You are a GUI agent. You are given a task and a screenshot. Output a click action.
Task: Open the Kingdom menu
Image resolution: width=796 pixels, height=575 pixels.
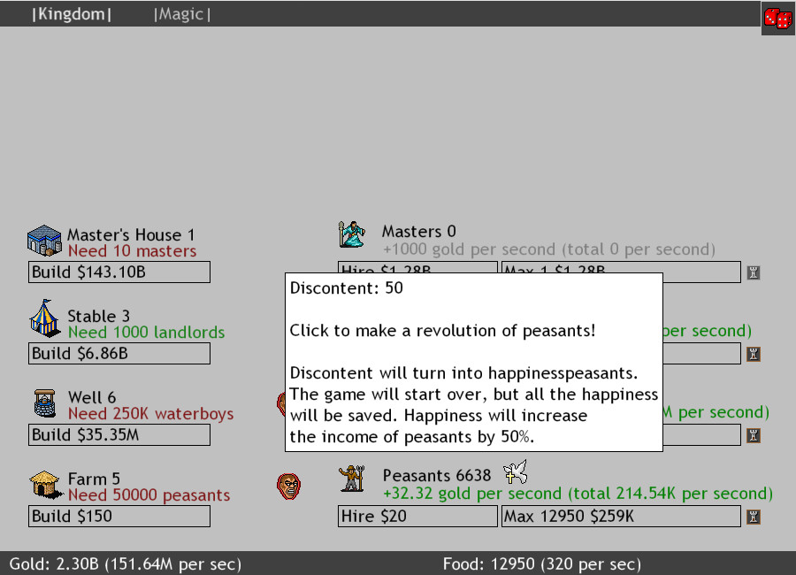[x=71, y=13]
